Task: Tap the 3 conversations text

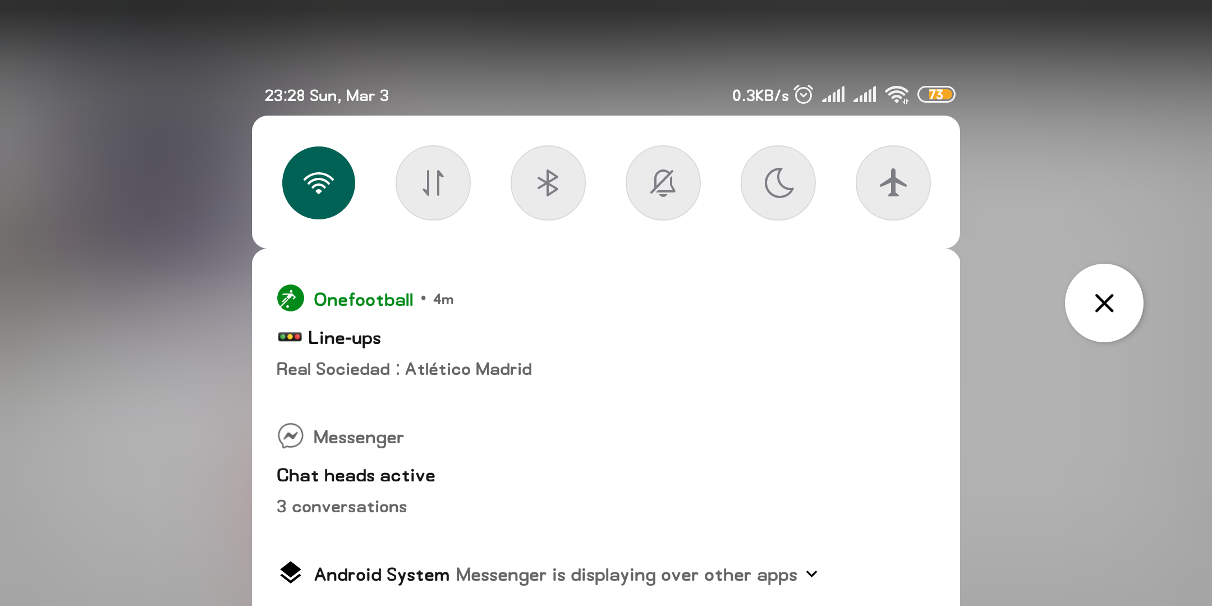Action: click(x=342, y=507)
